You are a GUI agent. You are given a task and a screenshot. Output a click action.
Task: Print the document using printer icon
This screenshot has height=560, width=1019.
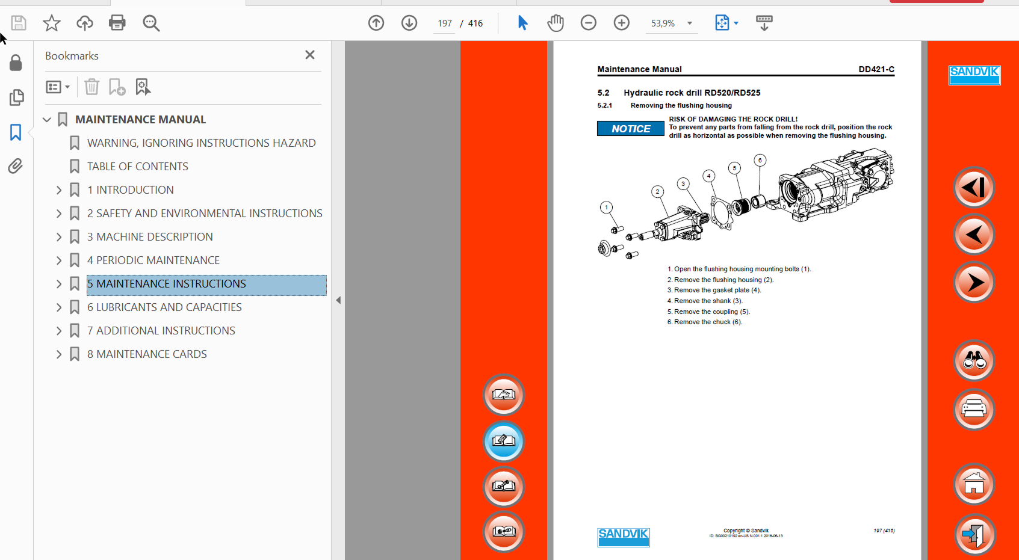coord(117,23)
